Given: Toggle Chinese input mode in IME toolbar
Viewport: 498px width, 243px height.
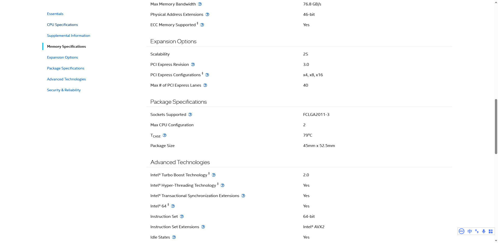Looking at the screenshot, I should point(470,231).
